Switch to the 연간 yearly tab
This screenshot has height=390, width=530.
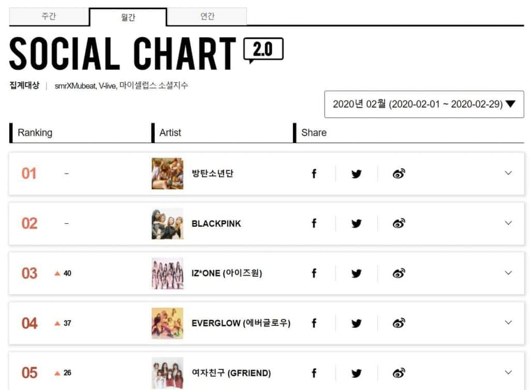coord(207,17)
